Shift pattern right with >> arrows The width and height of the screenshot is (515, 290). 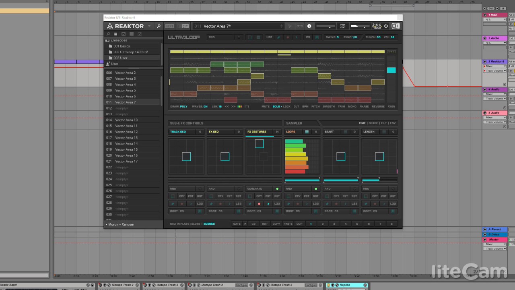[x=233, y=107]
